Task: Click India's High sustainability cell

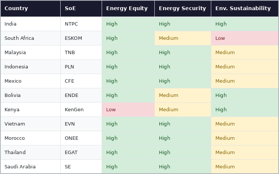Action: click(245, 24)
